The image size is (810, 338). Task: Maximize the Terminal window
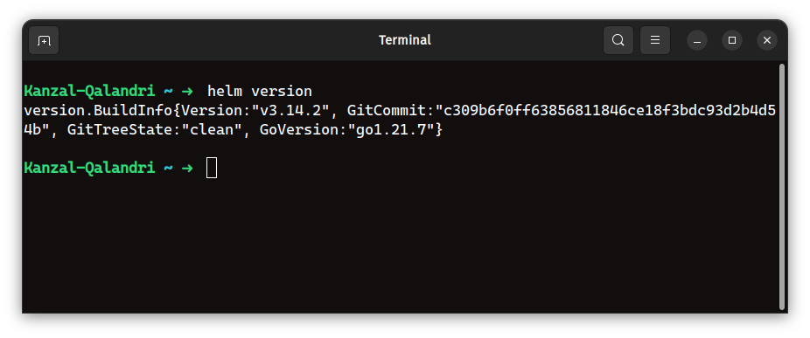[x=732, y=40]
